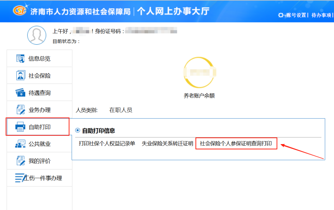
Task: Open 社会保险个人参保证明查询打印 link
Action: coord(236,143)
